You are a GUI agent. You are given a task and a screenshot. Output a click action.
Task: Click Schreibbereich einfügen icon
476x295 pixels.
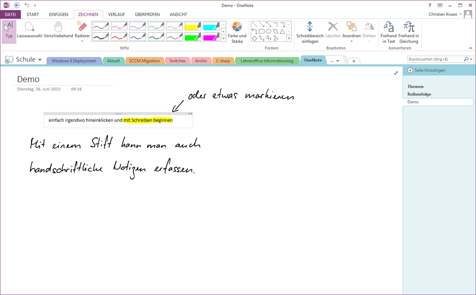coord(310,27)
